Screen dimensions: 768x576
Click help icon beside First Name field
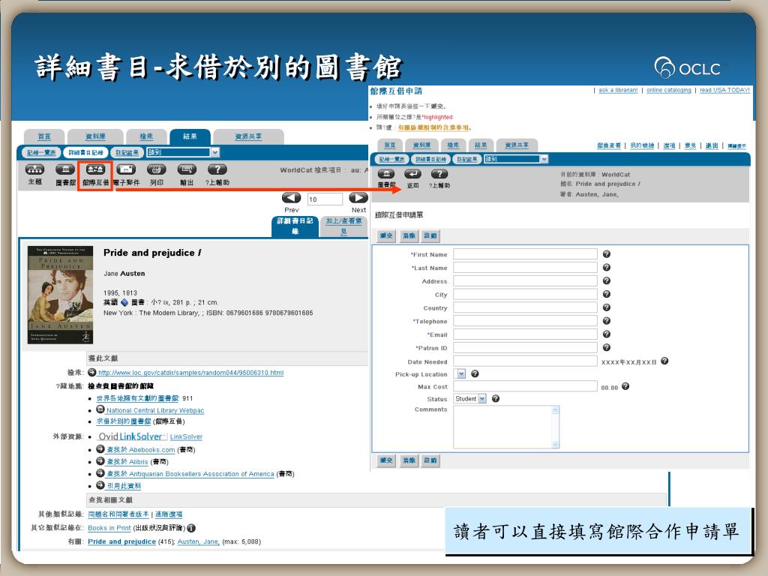[606, 254]
